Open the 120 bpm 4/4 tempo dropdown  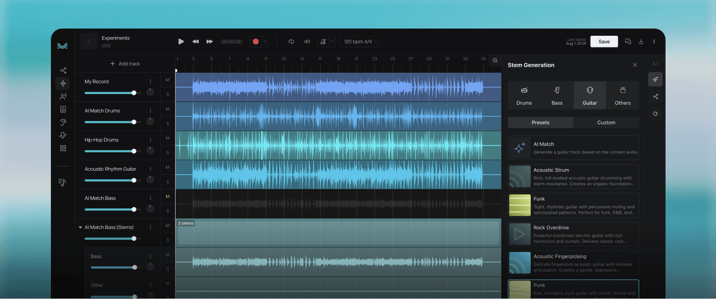(x=359, y=41)
